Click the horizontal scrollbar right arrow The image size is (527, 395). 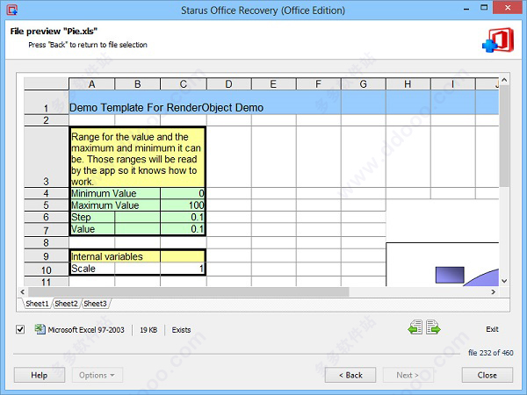[x=493, y=292]
